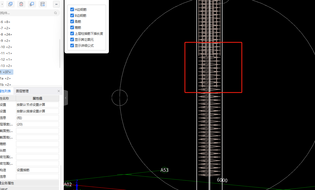
Task: Click the small circle in the viewport
Action: [x=120, y=98]
